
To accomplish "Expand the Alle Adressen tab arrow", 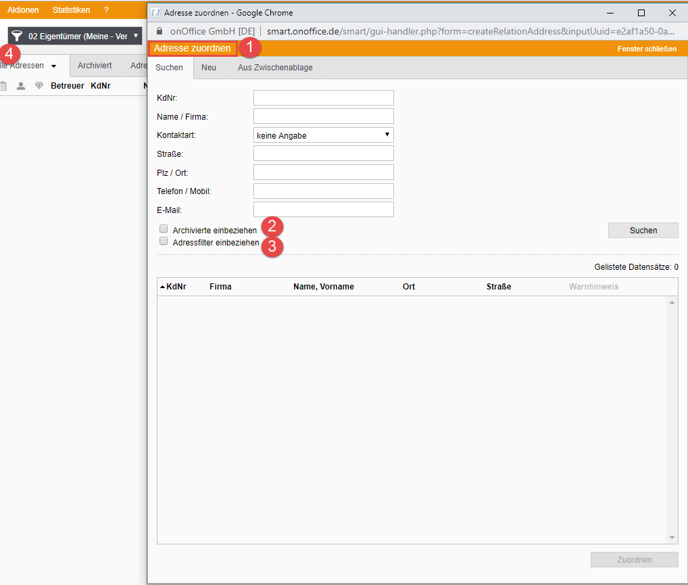I will [x=53, y=66].
